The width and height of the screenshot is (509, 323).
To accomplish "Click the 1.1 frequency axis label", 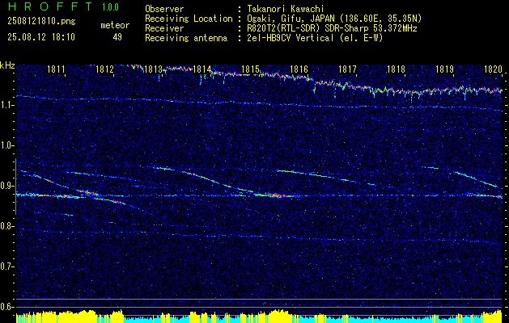I will [6, 105].
